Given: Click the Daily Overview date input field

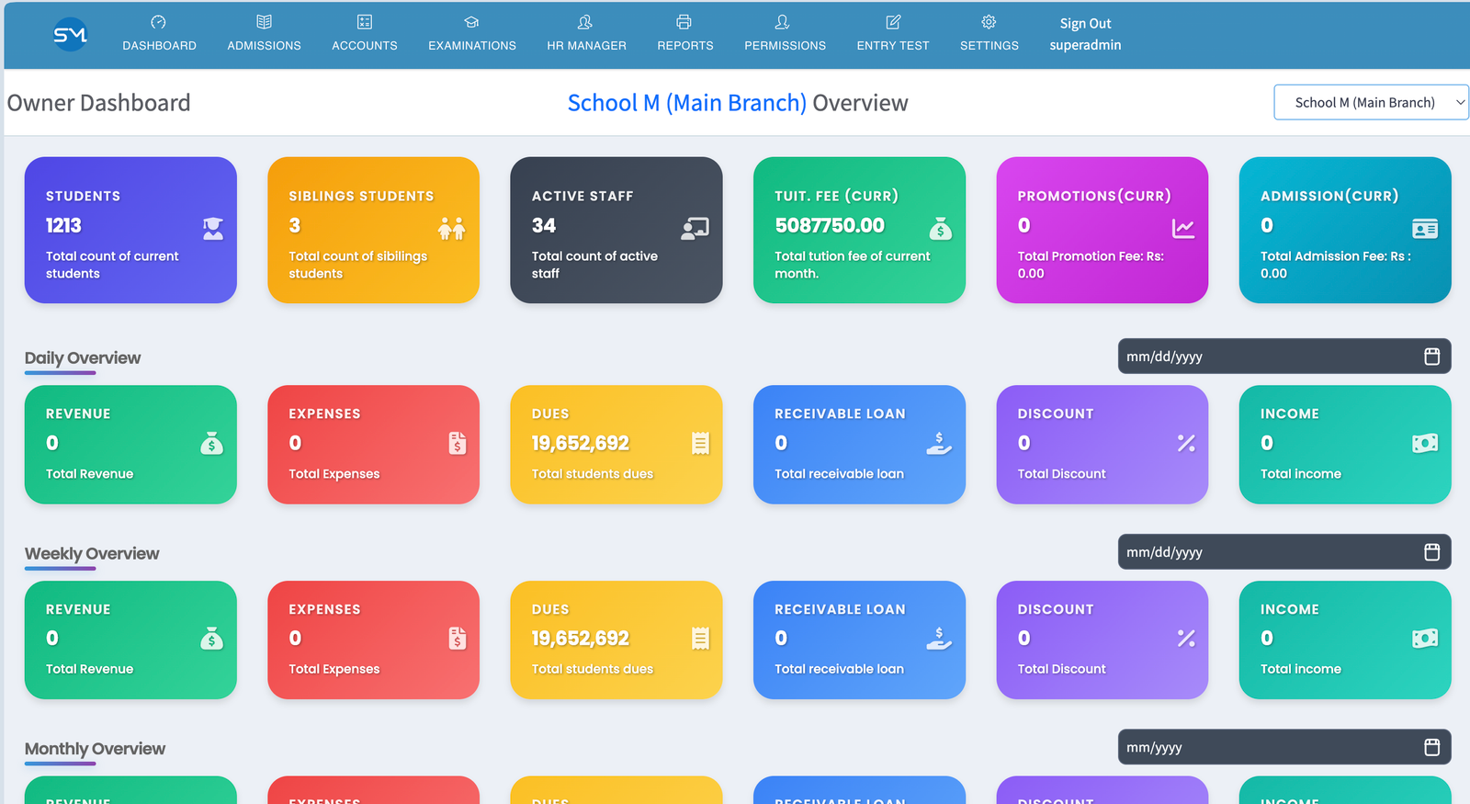Looking at the screenshot, I should (x=1284, y=357).
